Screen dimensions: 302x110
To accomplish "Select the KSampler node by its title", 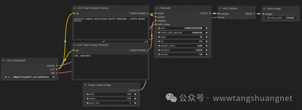I will tap(165, 8).
